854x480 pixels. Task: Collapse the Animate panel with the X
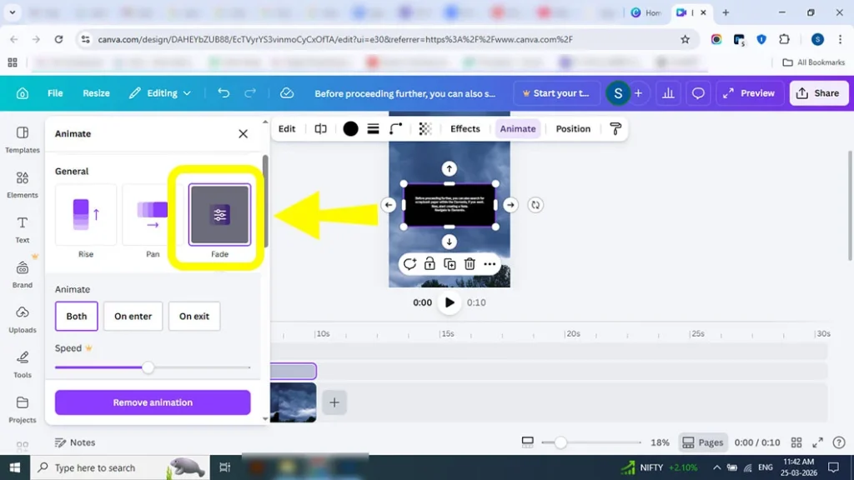243,133
